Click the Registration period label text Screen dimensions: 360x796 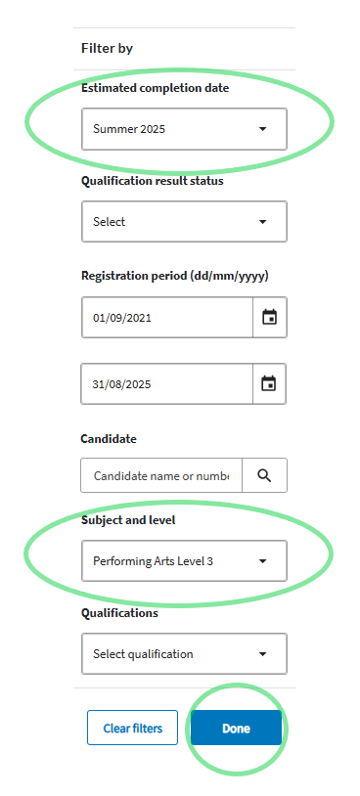pyautogui.click(x=175, y=276)
